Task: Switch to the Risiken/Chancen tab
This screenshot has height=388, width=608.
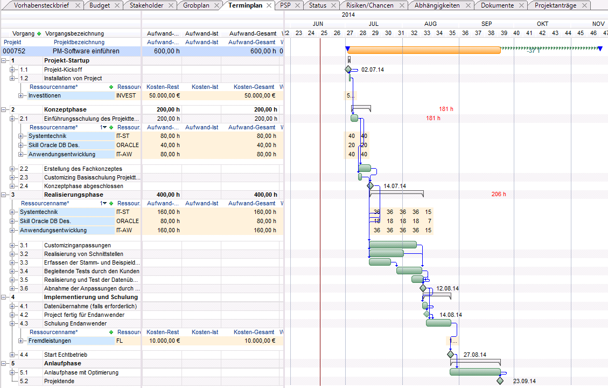Action: [369, 5]
